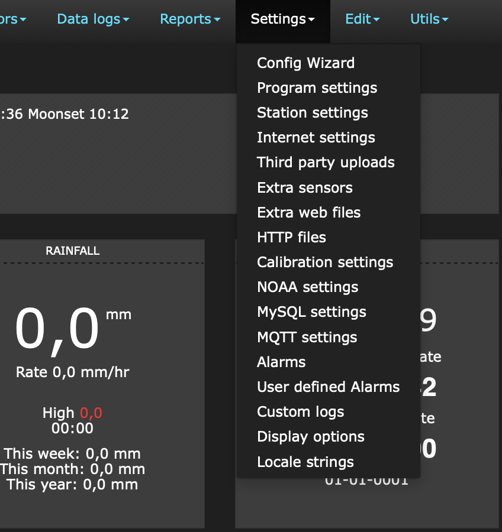The image size is (502, 532).
Task: Open User defined Alarms
Action: tap(329, 387)
